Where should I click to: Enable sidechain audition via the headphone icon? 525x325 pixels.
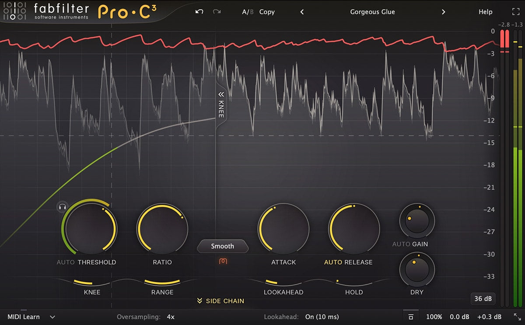point(63,206)
